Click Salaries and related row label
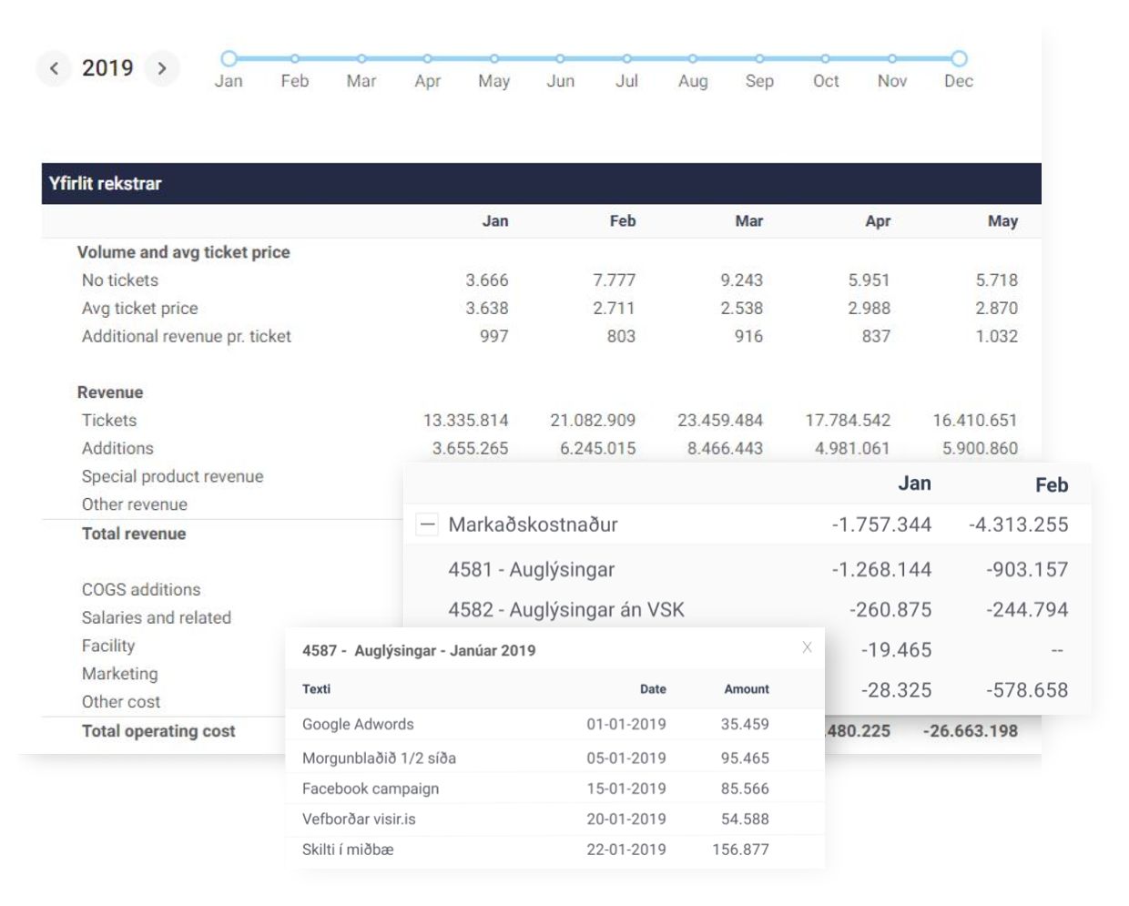 click(x=156, y=617)
